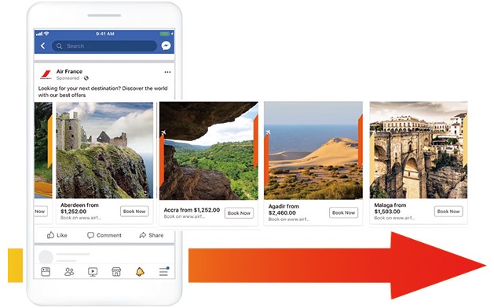Open the Notifications bell icon
This screenshot has width=494, height=308.
pyautogui.click(x=140, y=271)
